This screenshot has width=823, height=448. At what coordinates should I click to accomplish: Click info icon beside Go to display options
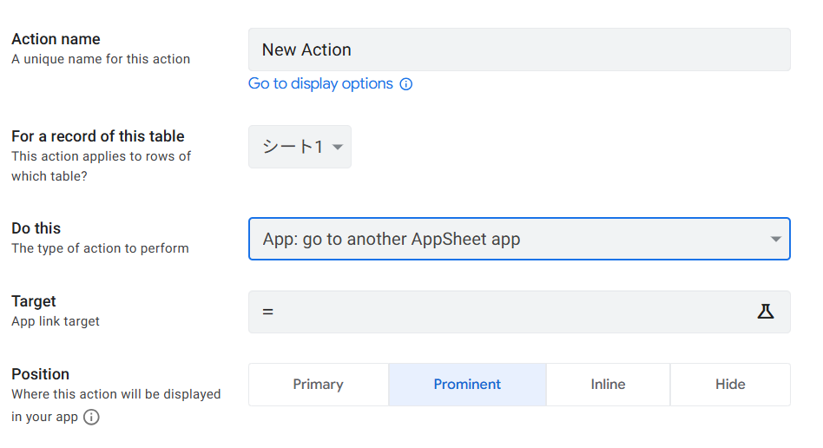405,84
